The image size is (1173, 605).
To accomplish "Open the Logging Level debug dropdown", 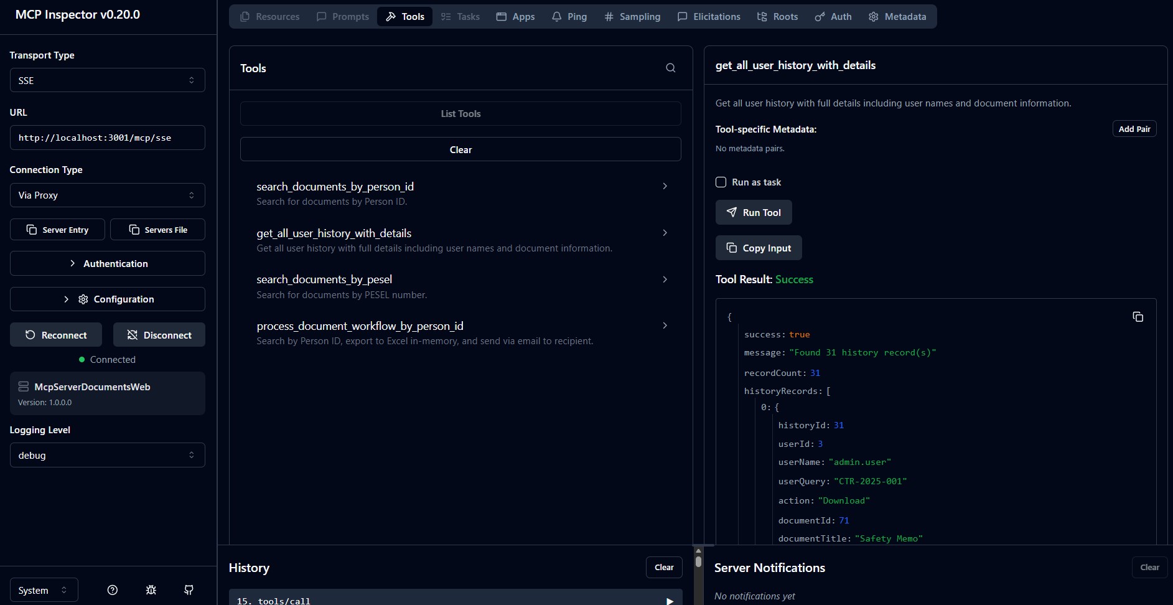I will 107,455.
